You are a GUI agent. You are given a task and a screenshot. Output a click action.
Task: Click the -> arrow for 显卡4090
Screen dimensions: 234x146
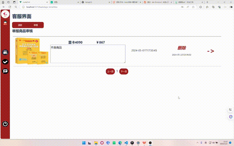pyautogui.click(x=211, y=51)
